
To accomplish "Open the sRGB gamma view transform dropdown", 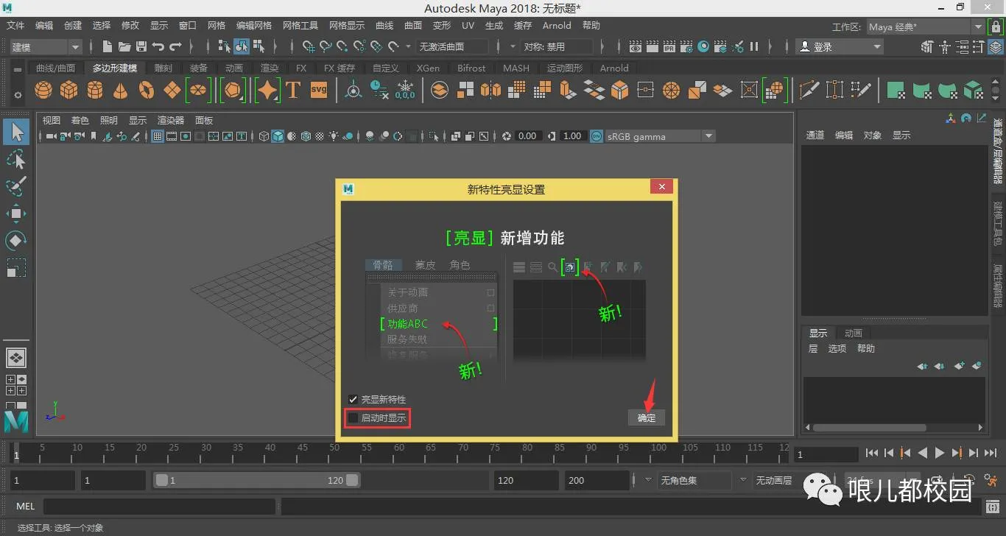I will 660,136.
